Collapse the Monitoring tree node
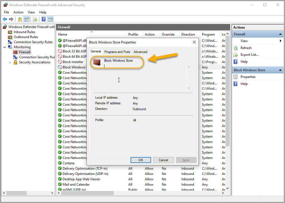This screenshot has height=203, width=285. coord(5,47)
